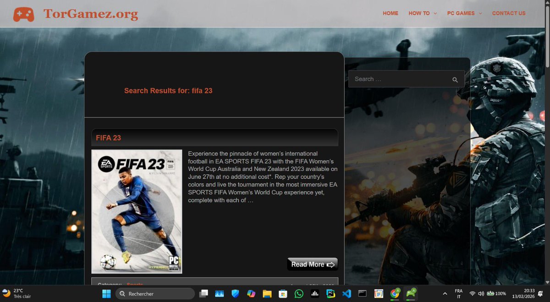Open the CONTACT US menu item
Screen dimensions: 550x302
pos(509,13)
